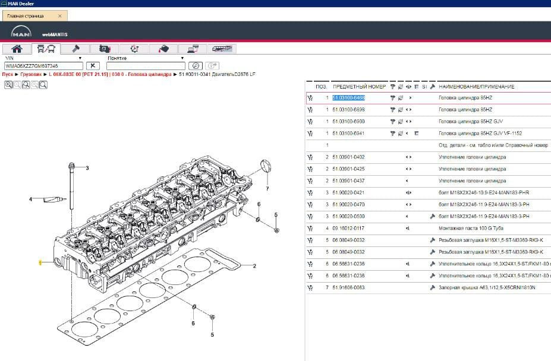This screenshot has height=361, width=551.
Task: Zoom in on the parts diagram
Action: tap(8, 85)
